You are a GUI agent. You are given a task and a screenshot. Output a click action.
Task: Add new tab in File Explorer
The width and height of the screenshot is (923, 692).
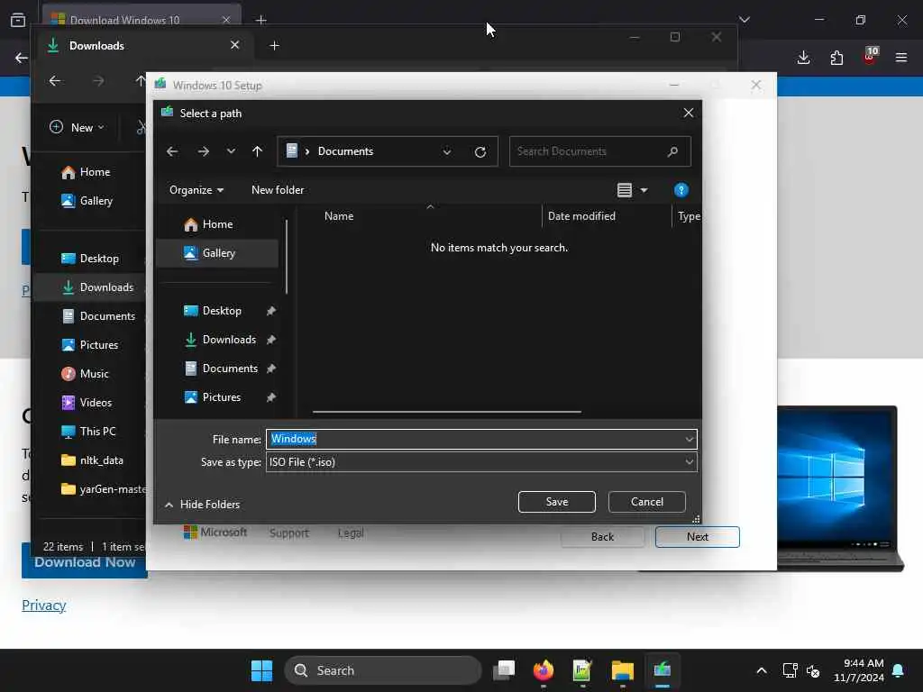274,46
